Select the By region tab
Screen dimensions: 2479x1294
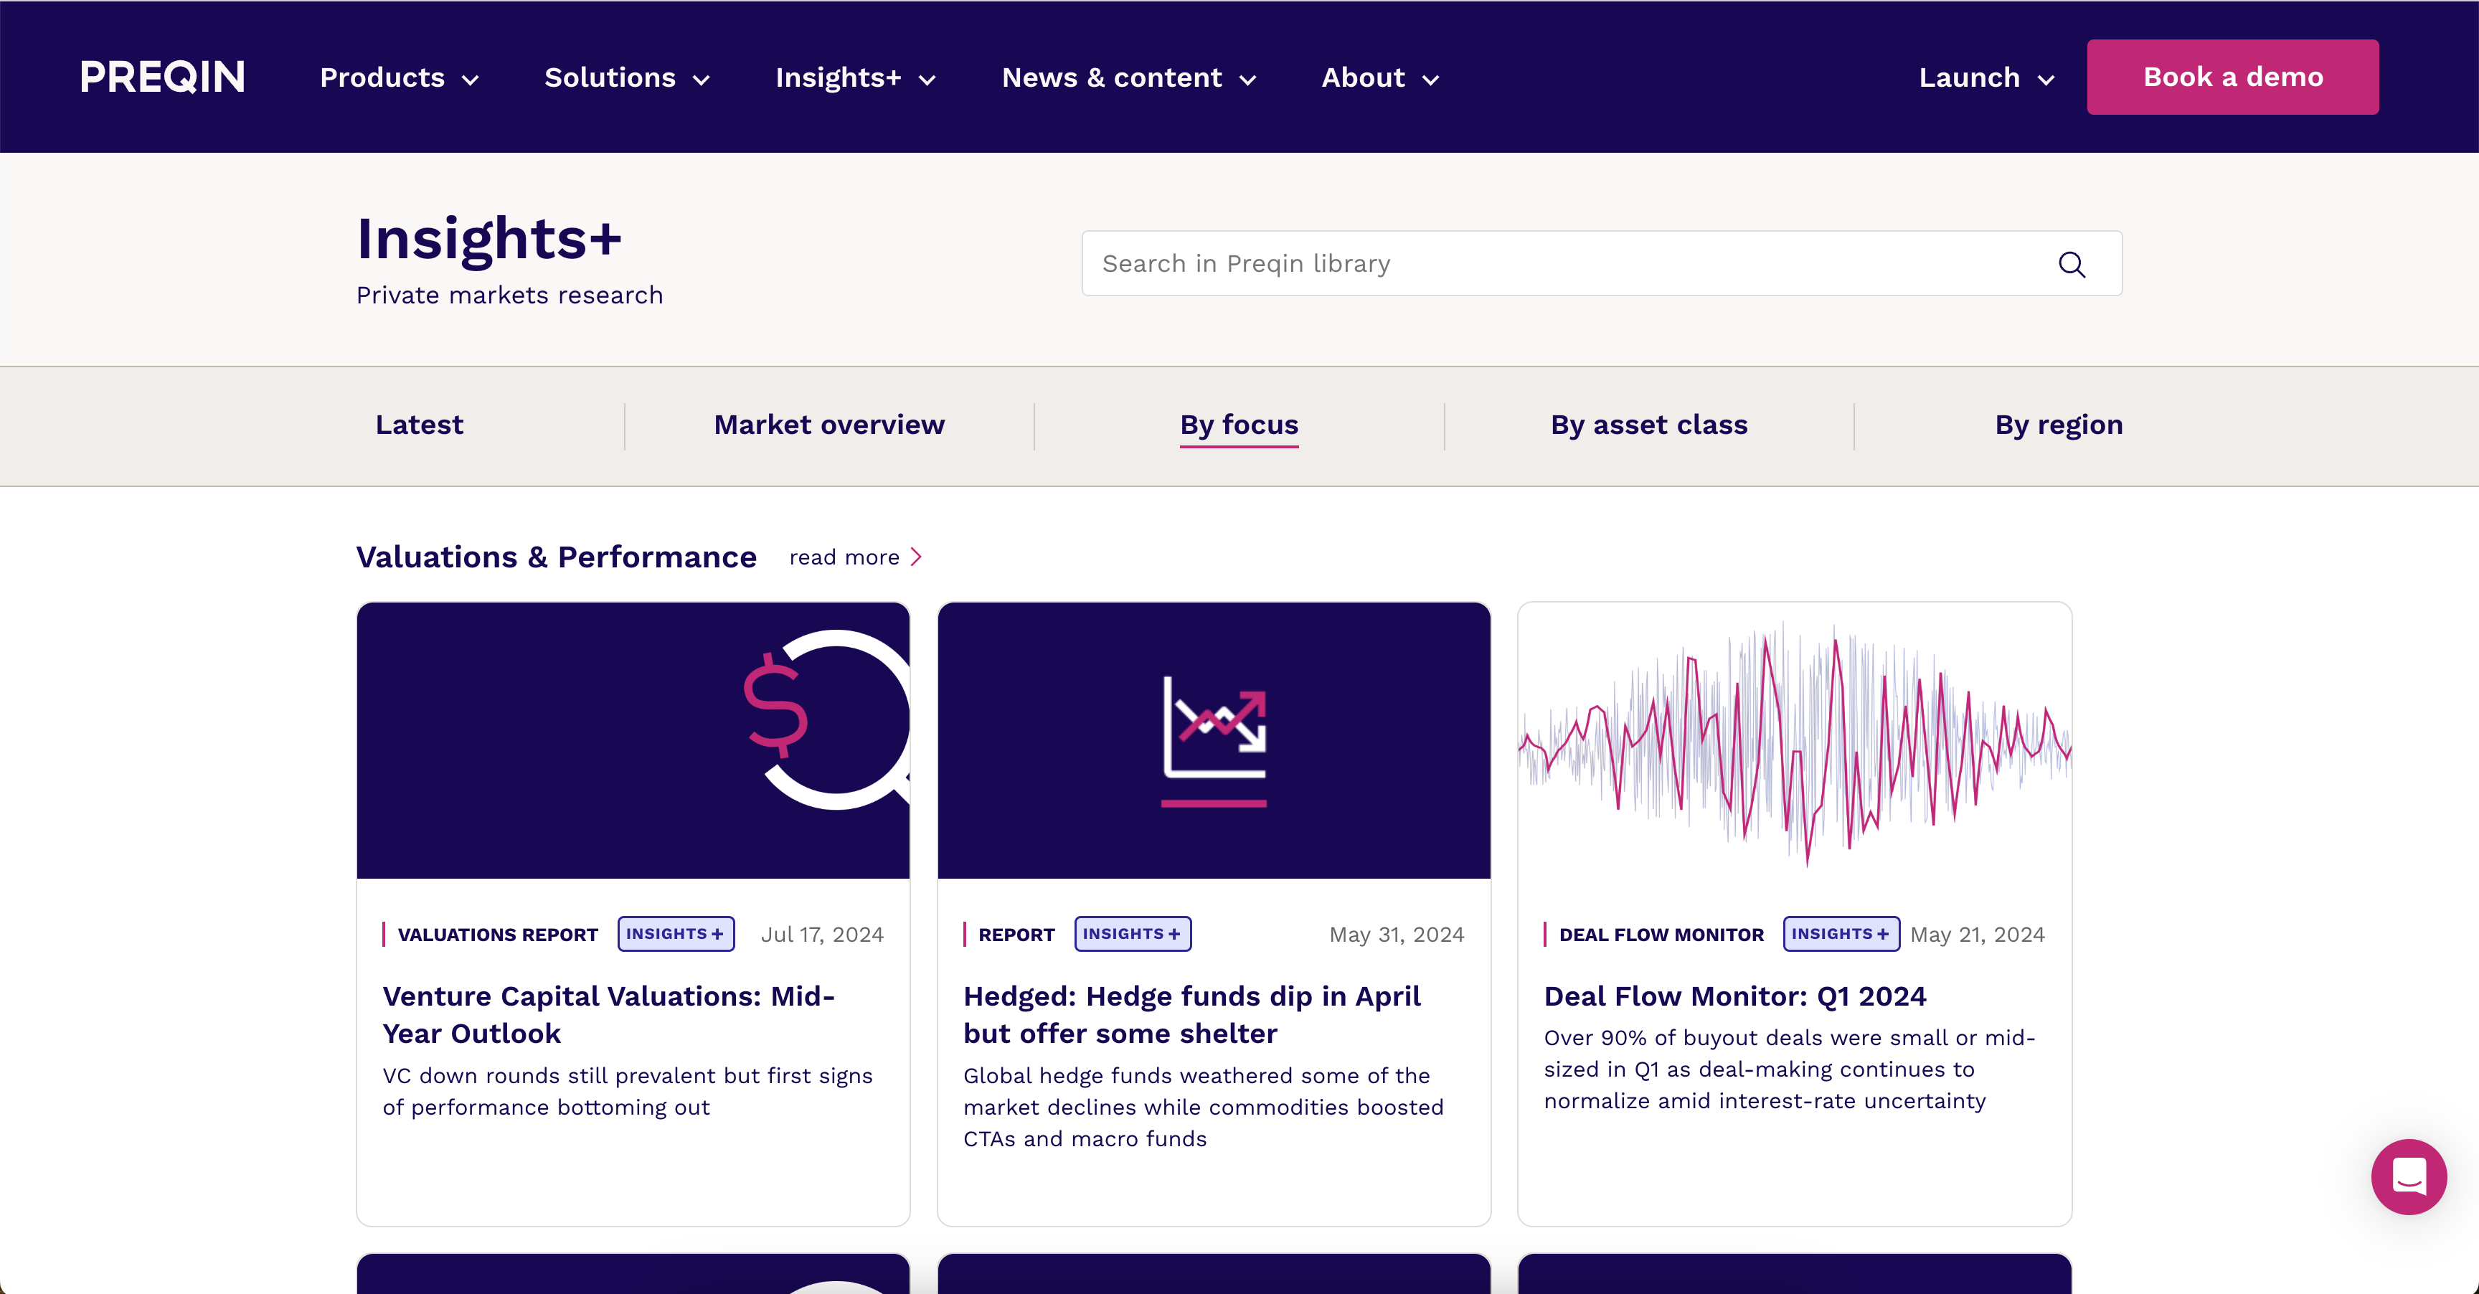(2059, 425)
